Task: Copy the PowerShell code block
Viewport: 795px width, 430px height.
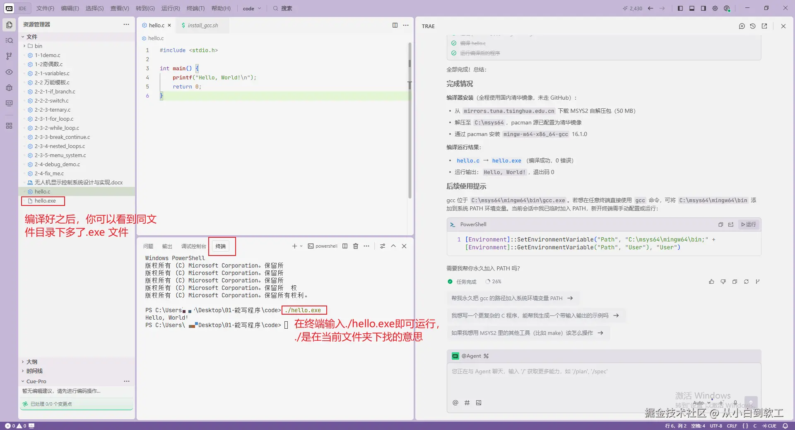Action: [x=721, y=225]
